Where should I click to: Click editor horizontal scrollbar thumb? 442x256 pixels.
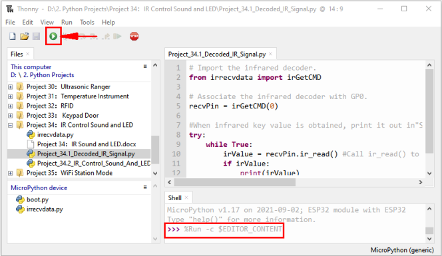(x=235, y=182)
